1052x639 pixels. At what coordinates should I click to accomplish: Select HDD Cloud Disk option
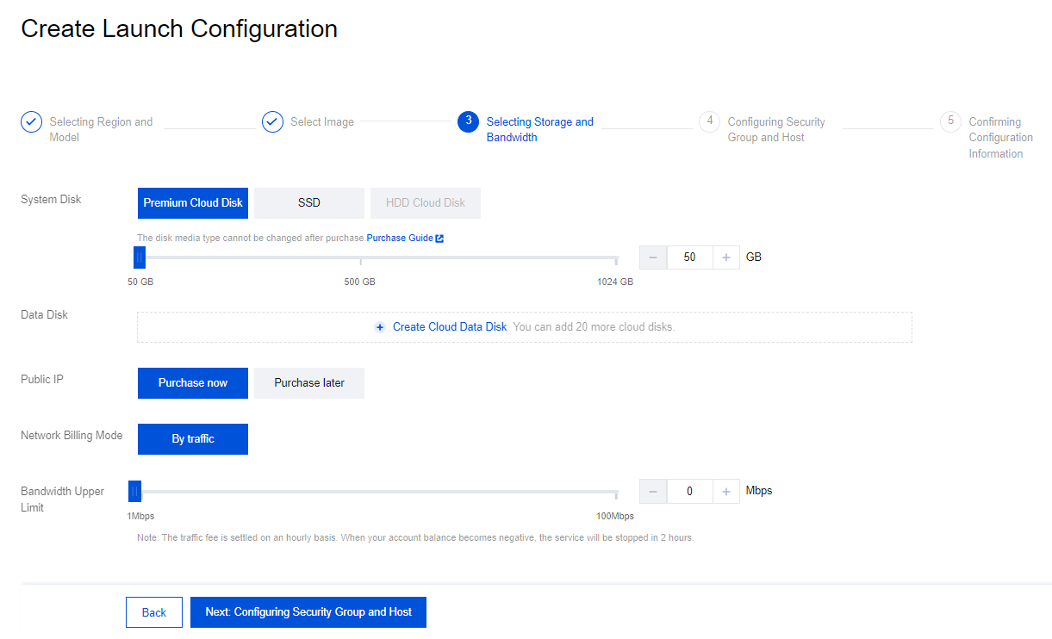(426, 203)
